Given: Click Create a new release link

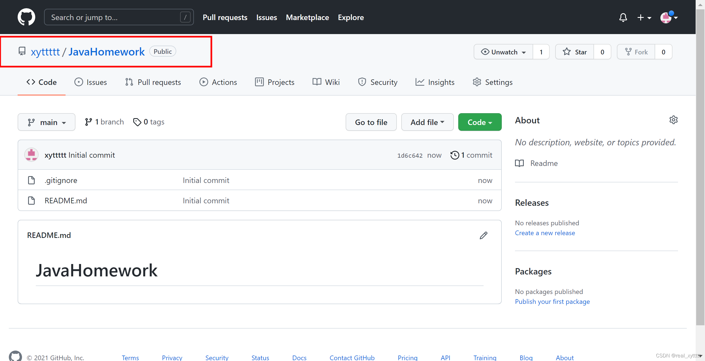Looking at the screenshot, I should tap(545, 233).
